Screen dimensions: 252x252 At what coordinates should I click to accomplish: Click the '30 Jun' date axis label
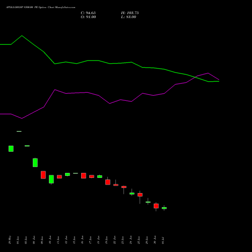155,240
